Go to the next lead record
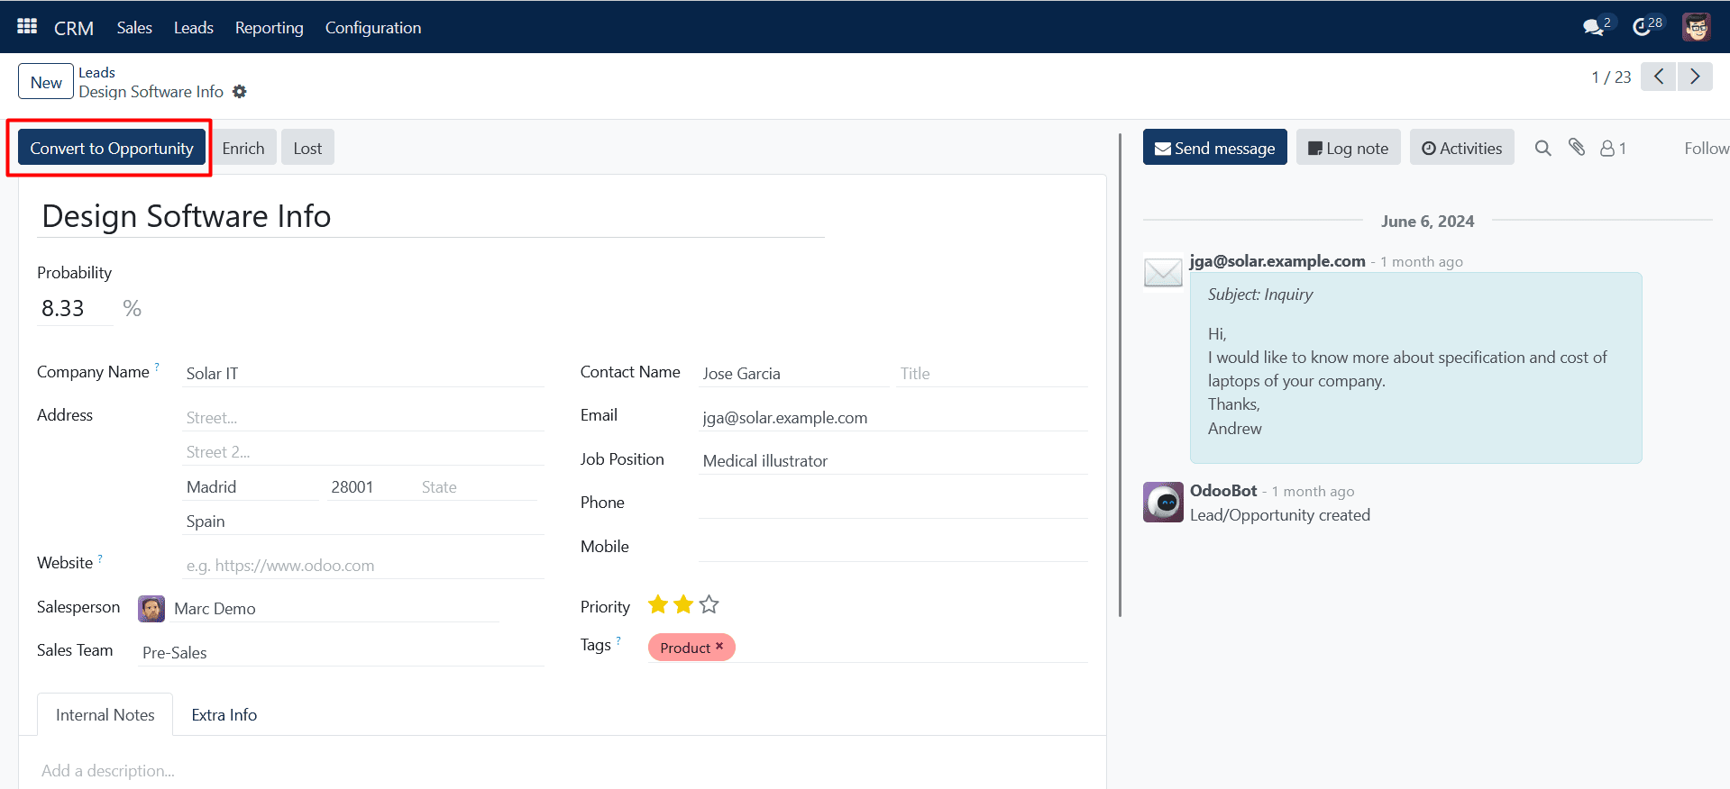Viewport: 1730px width, 789px height. tap(1695, 77)
